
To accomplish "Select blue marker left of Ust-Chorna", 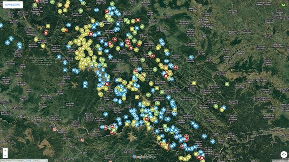I will pos(59,57).
